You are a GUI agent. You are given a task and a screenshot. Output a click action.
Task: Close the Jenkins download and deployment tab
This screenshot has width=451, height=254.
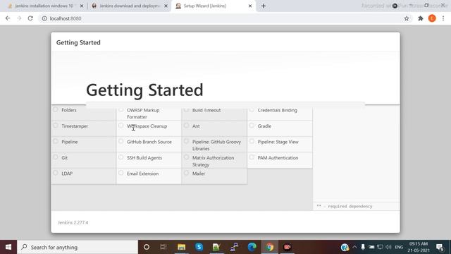click(166, 6)
